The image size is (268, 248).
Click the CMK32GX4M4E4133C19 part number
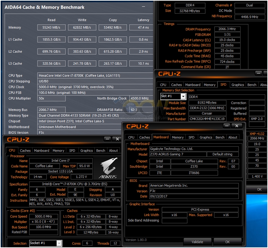click(207, 119)
